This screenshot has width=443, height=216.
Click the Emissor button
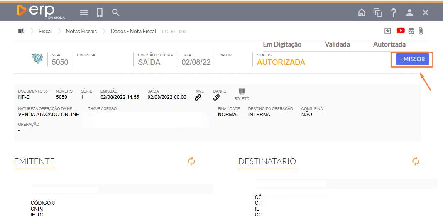(412, 59)
